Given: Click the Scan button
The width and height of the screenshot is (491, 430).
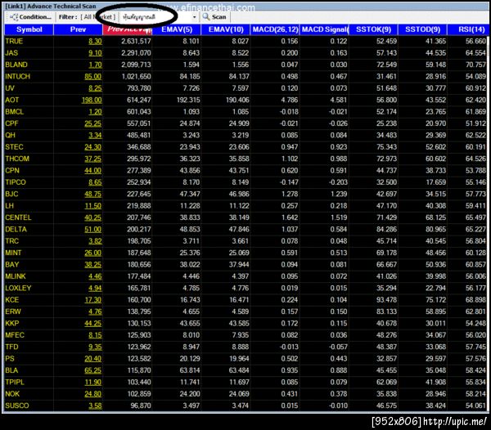Looking at the screenshot, I should coord(214,17).
